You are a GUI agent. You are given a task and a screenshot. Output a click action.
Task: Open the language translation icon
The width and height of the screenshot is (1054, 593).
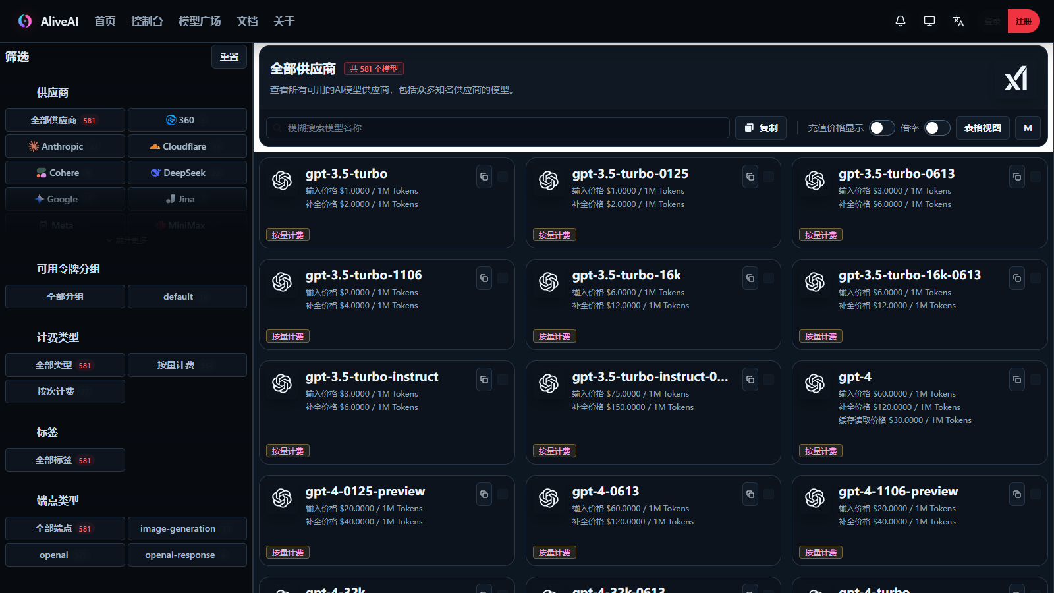[x=958, y=21]
